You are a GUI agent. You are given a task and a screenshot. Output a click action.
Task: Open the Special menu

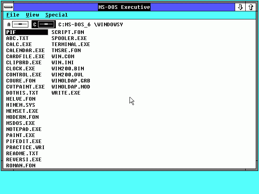point(56,15)
